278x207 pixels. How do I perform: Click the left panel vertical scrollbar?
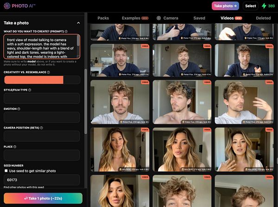point(86,101)
